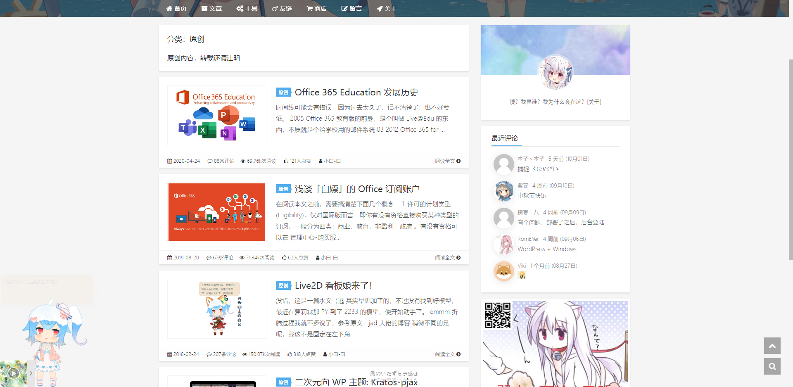This screenshot has height=387, width=793.
Task: Open the article Live2D 看板娘来了!
Action: (334, 286)
